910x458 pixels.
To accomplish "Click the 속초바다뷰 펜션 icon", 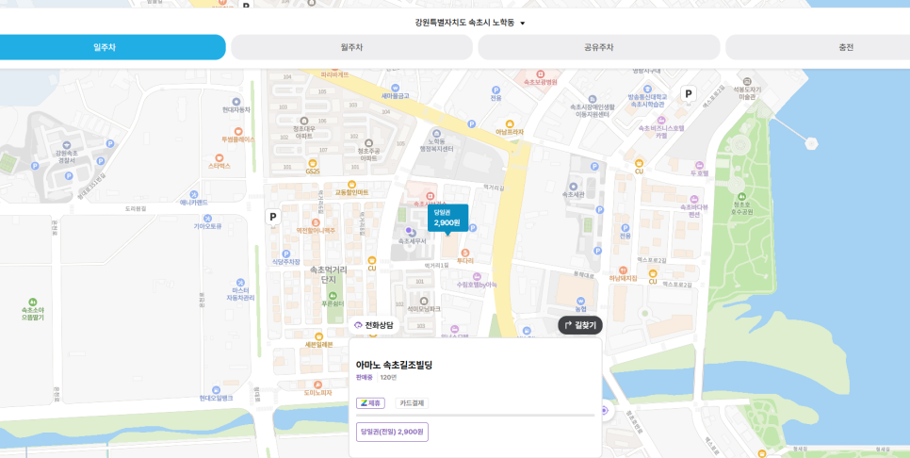I will pyautogui.click(x=694, y=199).
